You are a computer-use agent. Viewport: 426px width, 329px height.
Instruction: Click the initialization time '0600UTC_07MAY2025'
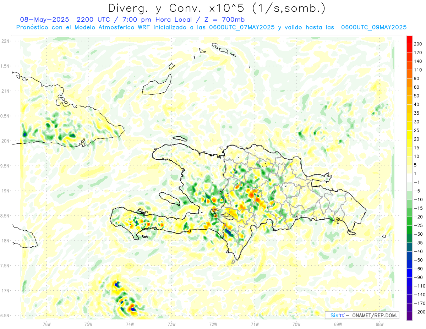click(x=242, y=27)
